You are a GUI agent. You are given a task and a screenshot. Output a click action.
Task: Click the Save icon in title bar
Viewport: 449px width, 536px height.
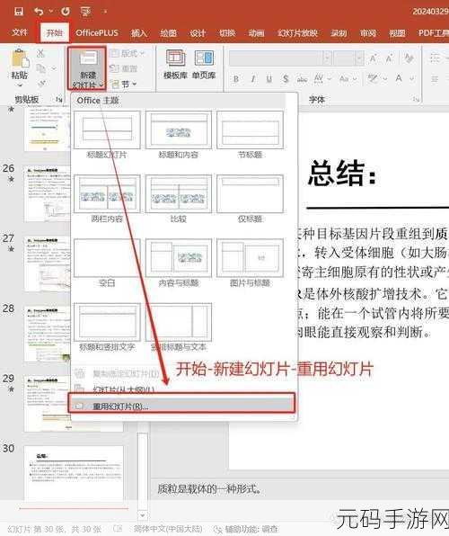[x=19, y=12]
